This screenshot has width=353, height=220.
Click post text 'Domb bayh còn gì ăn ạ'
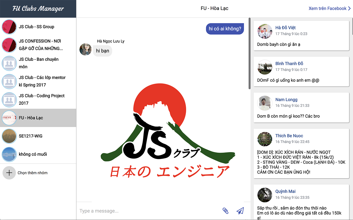tap(279, 44)
